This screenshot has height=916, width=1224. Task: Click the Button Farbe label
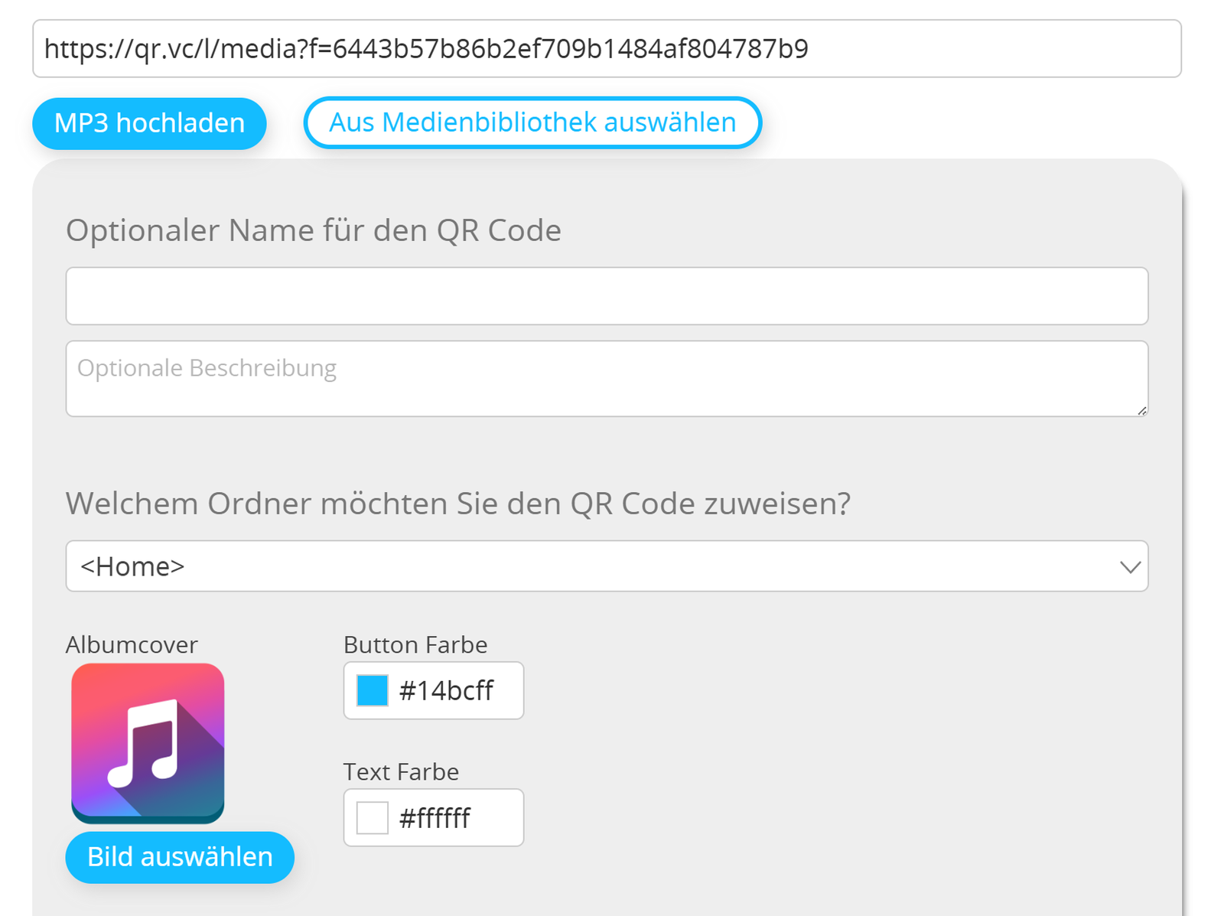tap(415, 644)
